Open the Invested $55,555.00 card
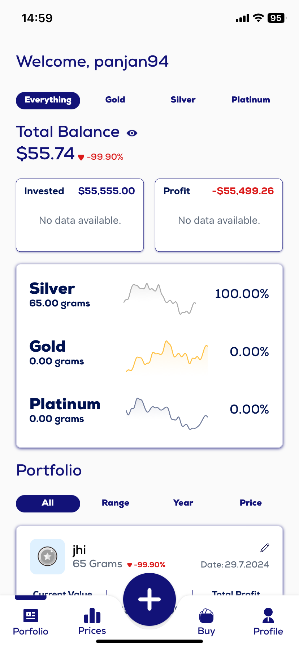The height and width of the screenshot is (649, 299). (x=80, y=215)
